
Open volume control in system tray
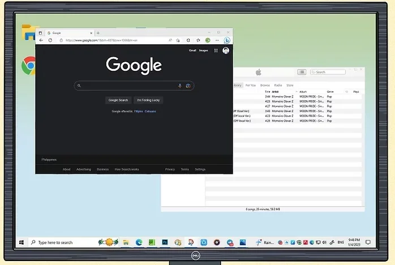click(324, 242)
